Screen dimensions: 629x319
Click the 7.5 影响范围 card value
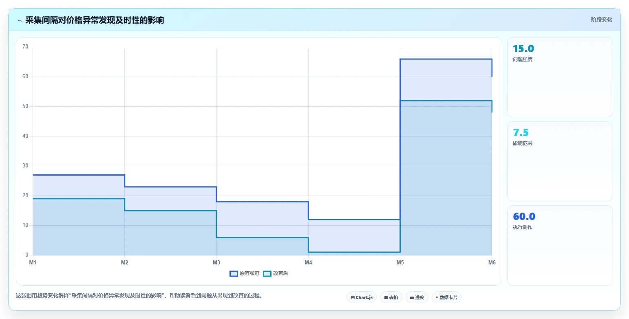tap(521, 132)
